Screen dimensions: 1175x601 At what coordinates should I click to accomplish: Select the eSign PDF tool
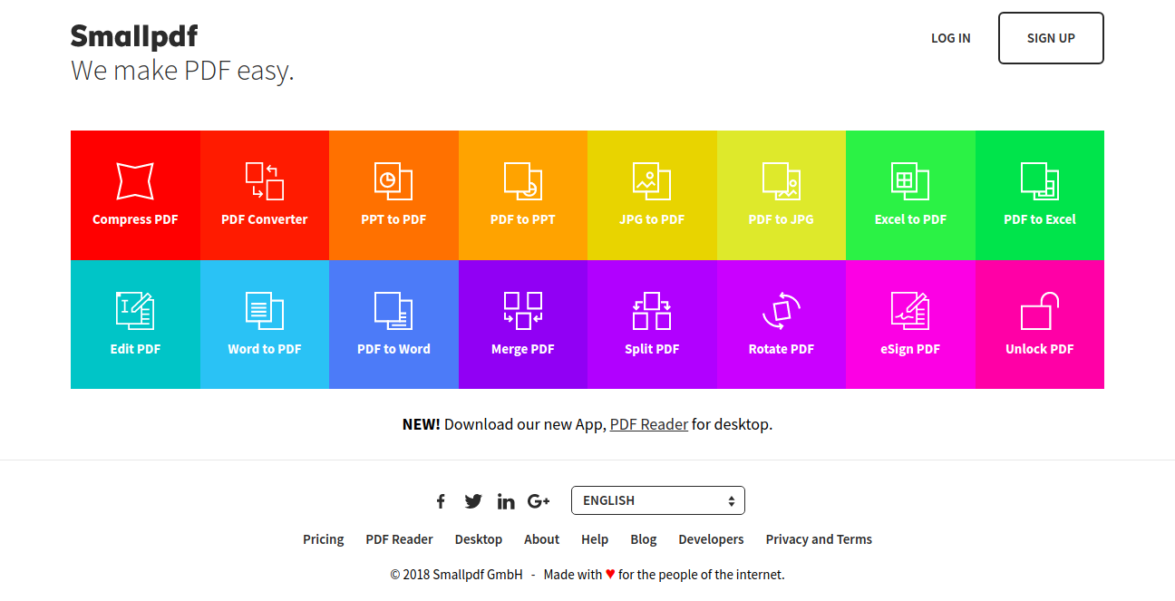(x=910, y=325)
